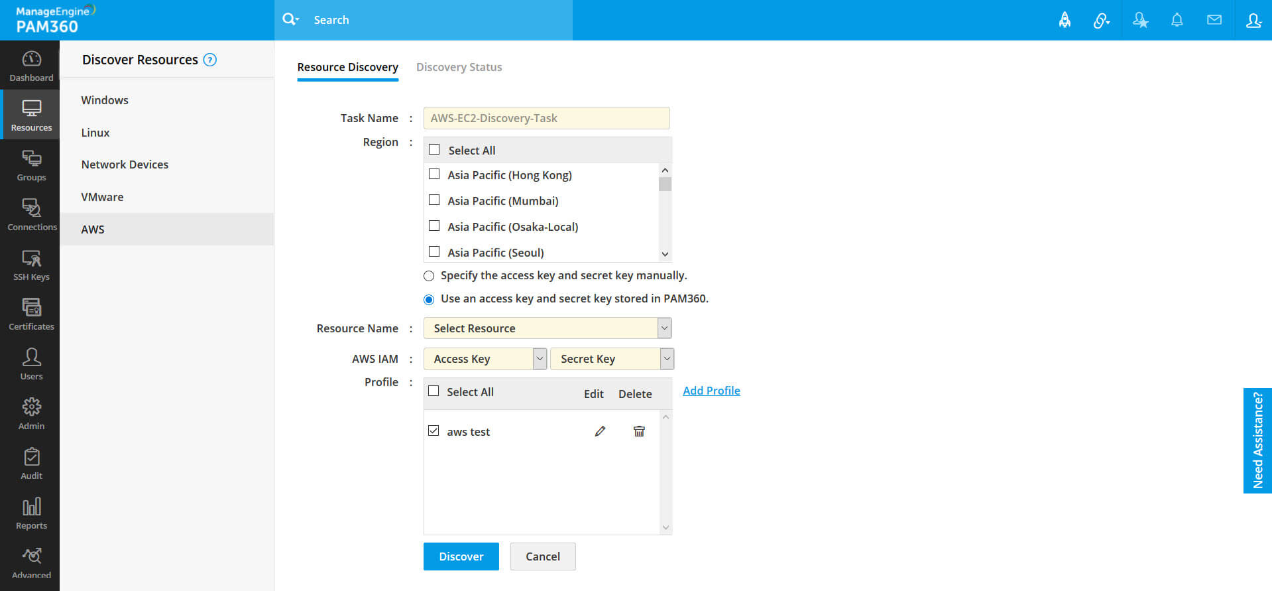Select VMware discovery type
The height and width of the screenshot is (591, 1272).
point(166,197)
